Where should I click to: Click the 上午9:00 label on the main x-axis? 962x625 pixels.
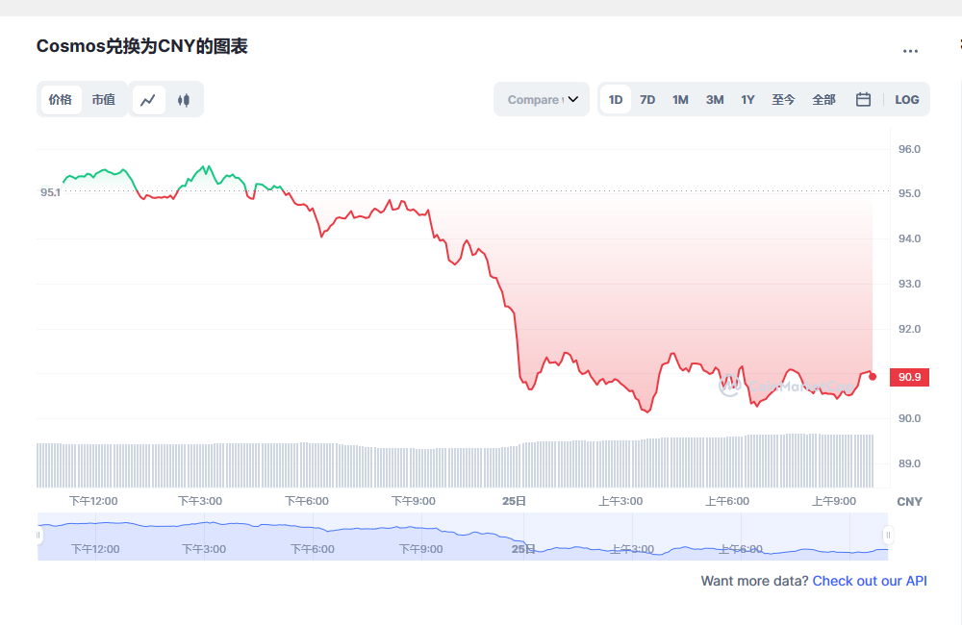click(x=834, y=501)
